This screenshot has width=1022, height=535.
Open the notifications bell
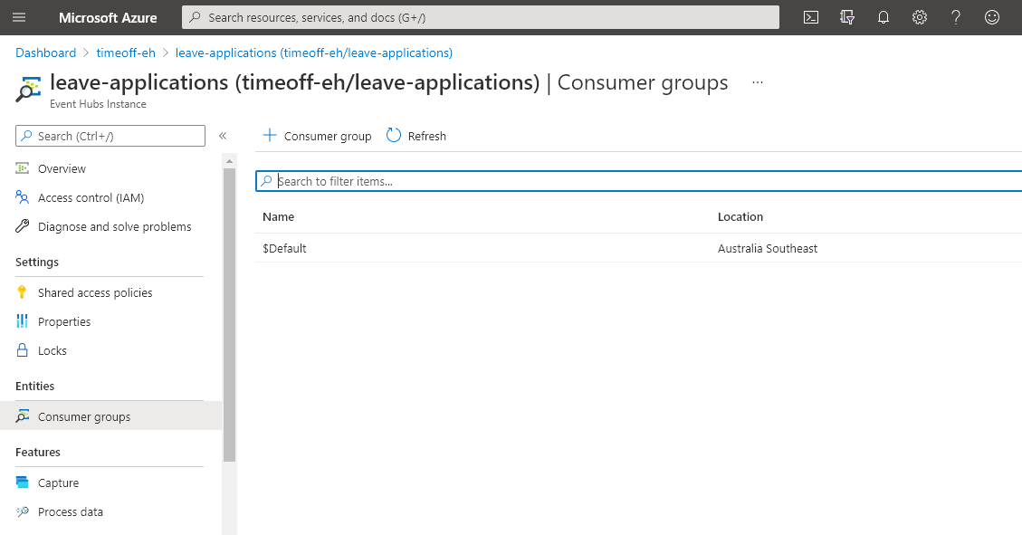[x=884, y=17]
